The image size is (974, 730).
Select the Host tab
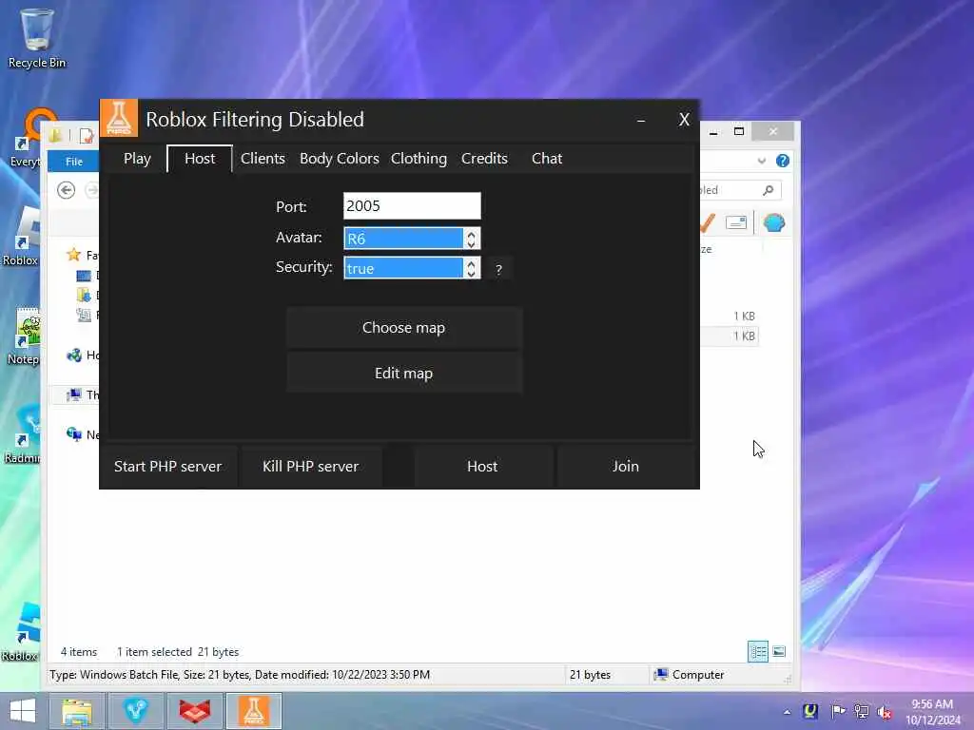200,159
